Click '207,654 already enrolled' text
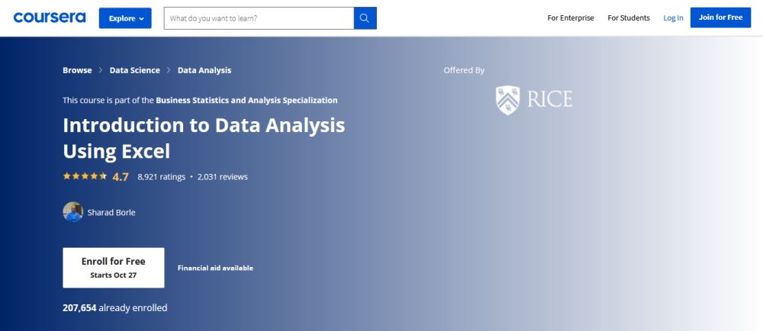The image size is (763, 331). point(115,307)
